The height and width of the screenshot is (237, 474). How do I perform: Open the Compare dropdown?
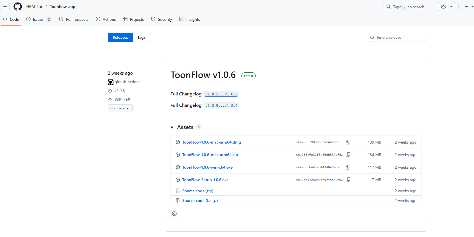pyautogui.click(x=120, y=108)
